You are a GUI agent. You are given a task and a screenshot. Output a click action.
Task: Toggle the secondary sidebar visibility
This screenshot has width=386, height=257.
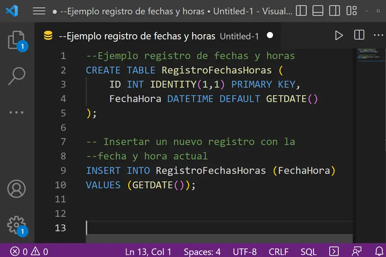tap(335, 11)
